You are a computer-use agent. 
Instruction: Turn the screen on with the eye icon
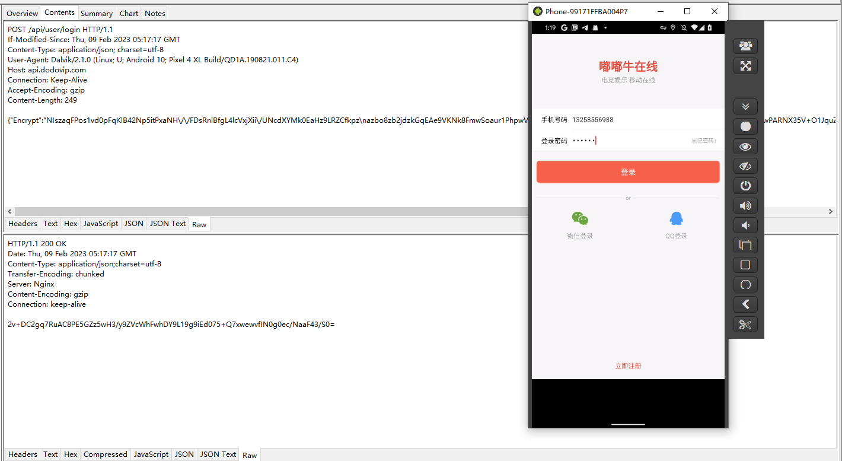tap(745, 147)
